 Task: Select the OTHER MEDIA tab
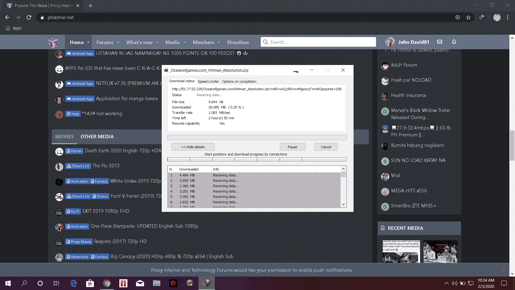97,137
